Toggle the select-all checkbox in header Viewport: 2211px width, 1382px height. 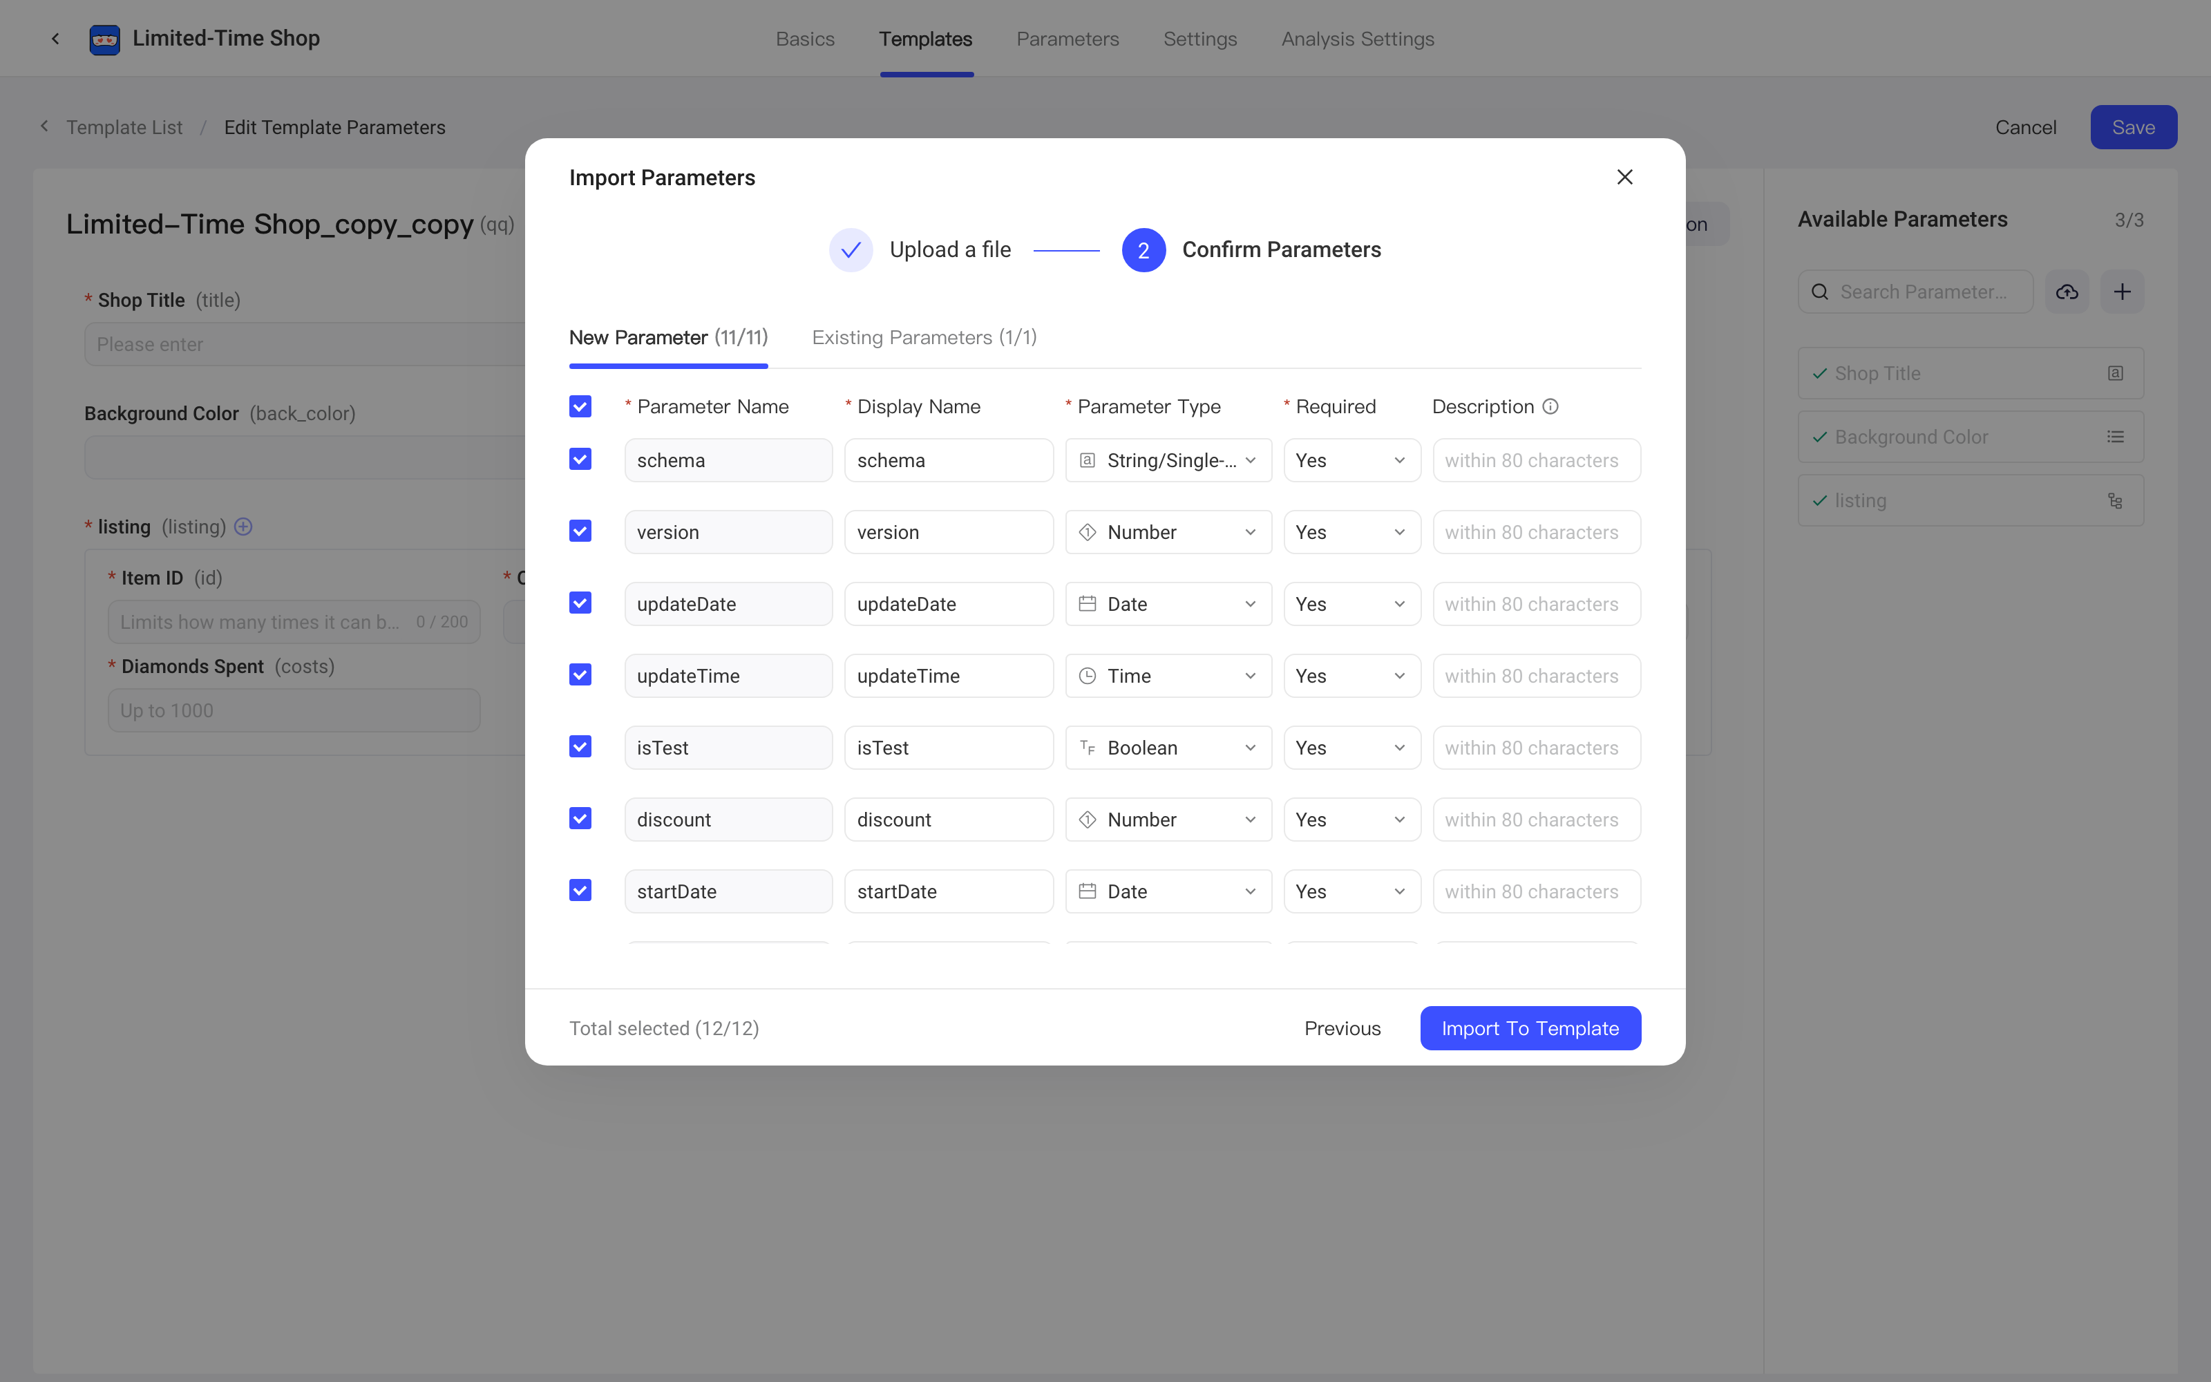[580, 407]
